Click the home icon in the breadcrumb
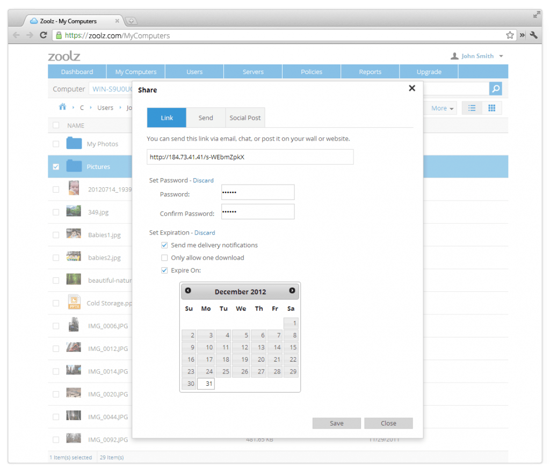This screenshot has height=470, width=550. 63,107
